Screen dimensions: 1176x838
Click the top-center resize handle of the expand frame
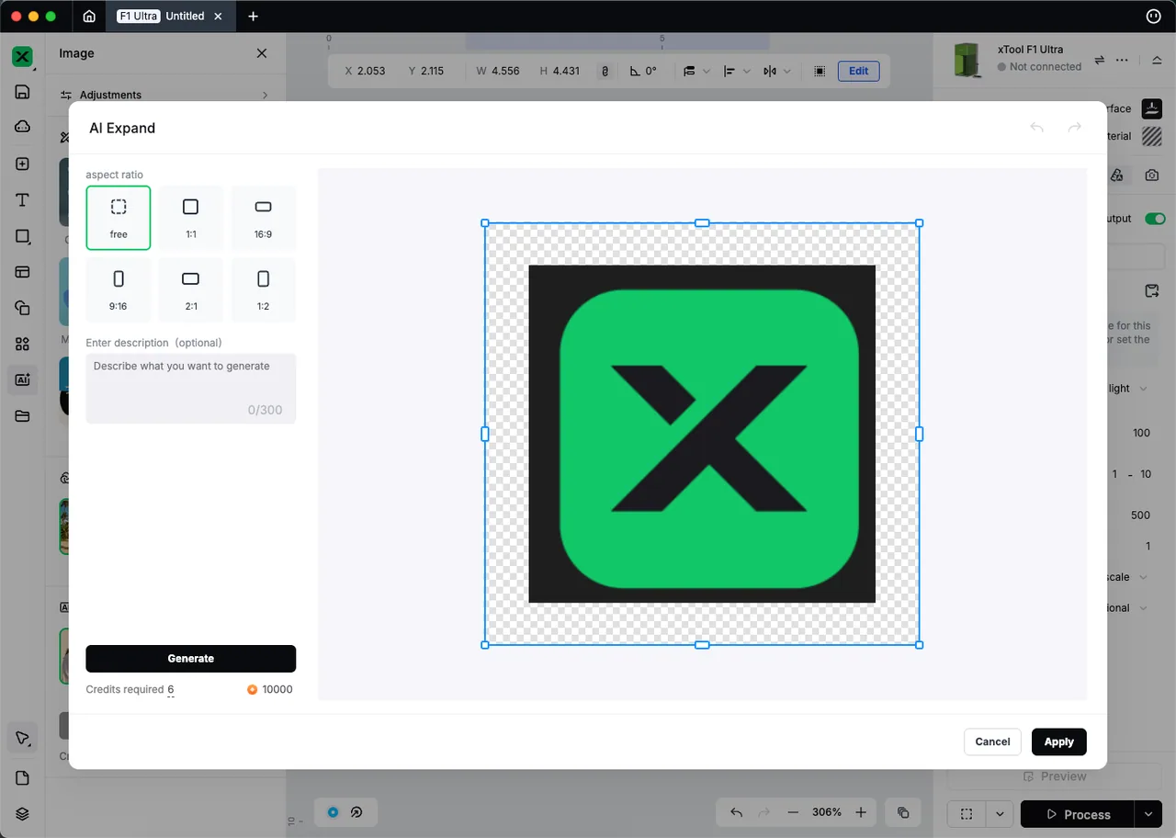pyautogui.click(x=702, y=223)
